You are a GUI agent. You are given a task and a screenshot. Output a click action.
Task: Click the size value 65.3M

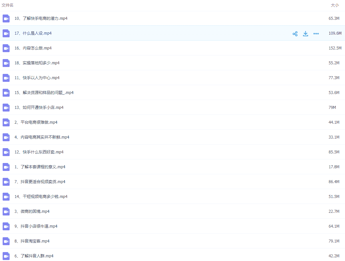334,18
